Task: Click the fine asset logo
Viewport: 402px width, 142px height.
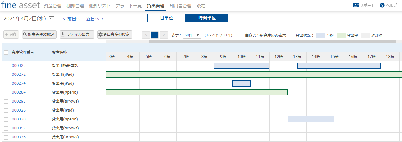Action: 20,5
